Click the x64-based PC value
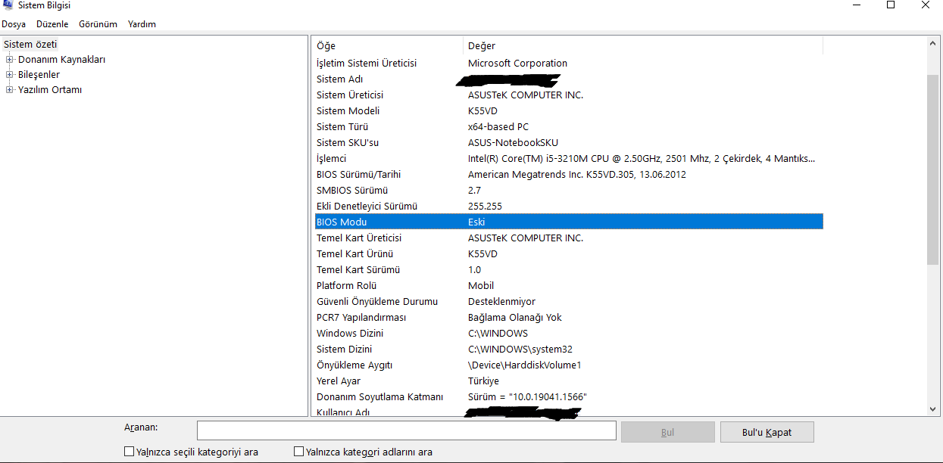Screen dimensions: 943x463 click(498, 126)
